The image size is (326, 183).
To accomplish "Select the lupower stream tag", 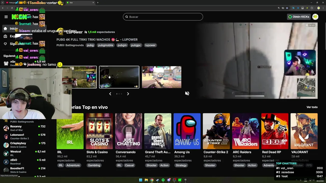I will click(150, 45).
